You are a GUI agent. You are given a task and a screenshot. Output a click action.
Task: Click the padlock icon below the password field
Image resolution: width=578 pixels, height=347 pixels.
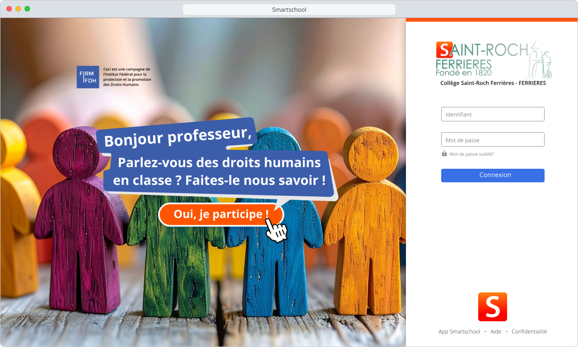(444, 154)
